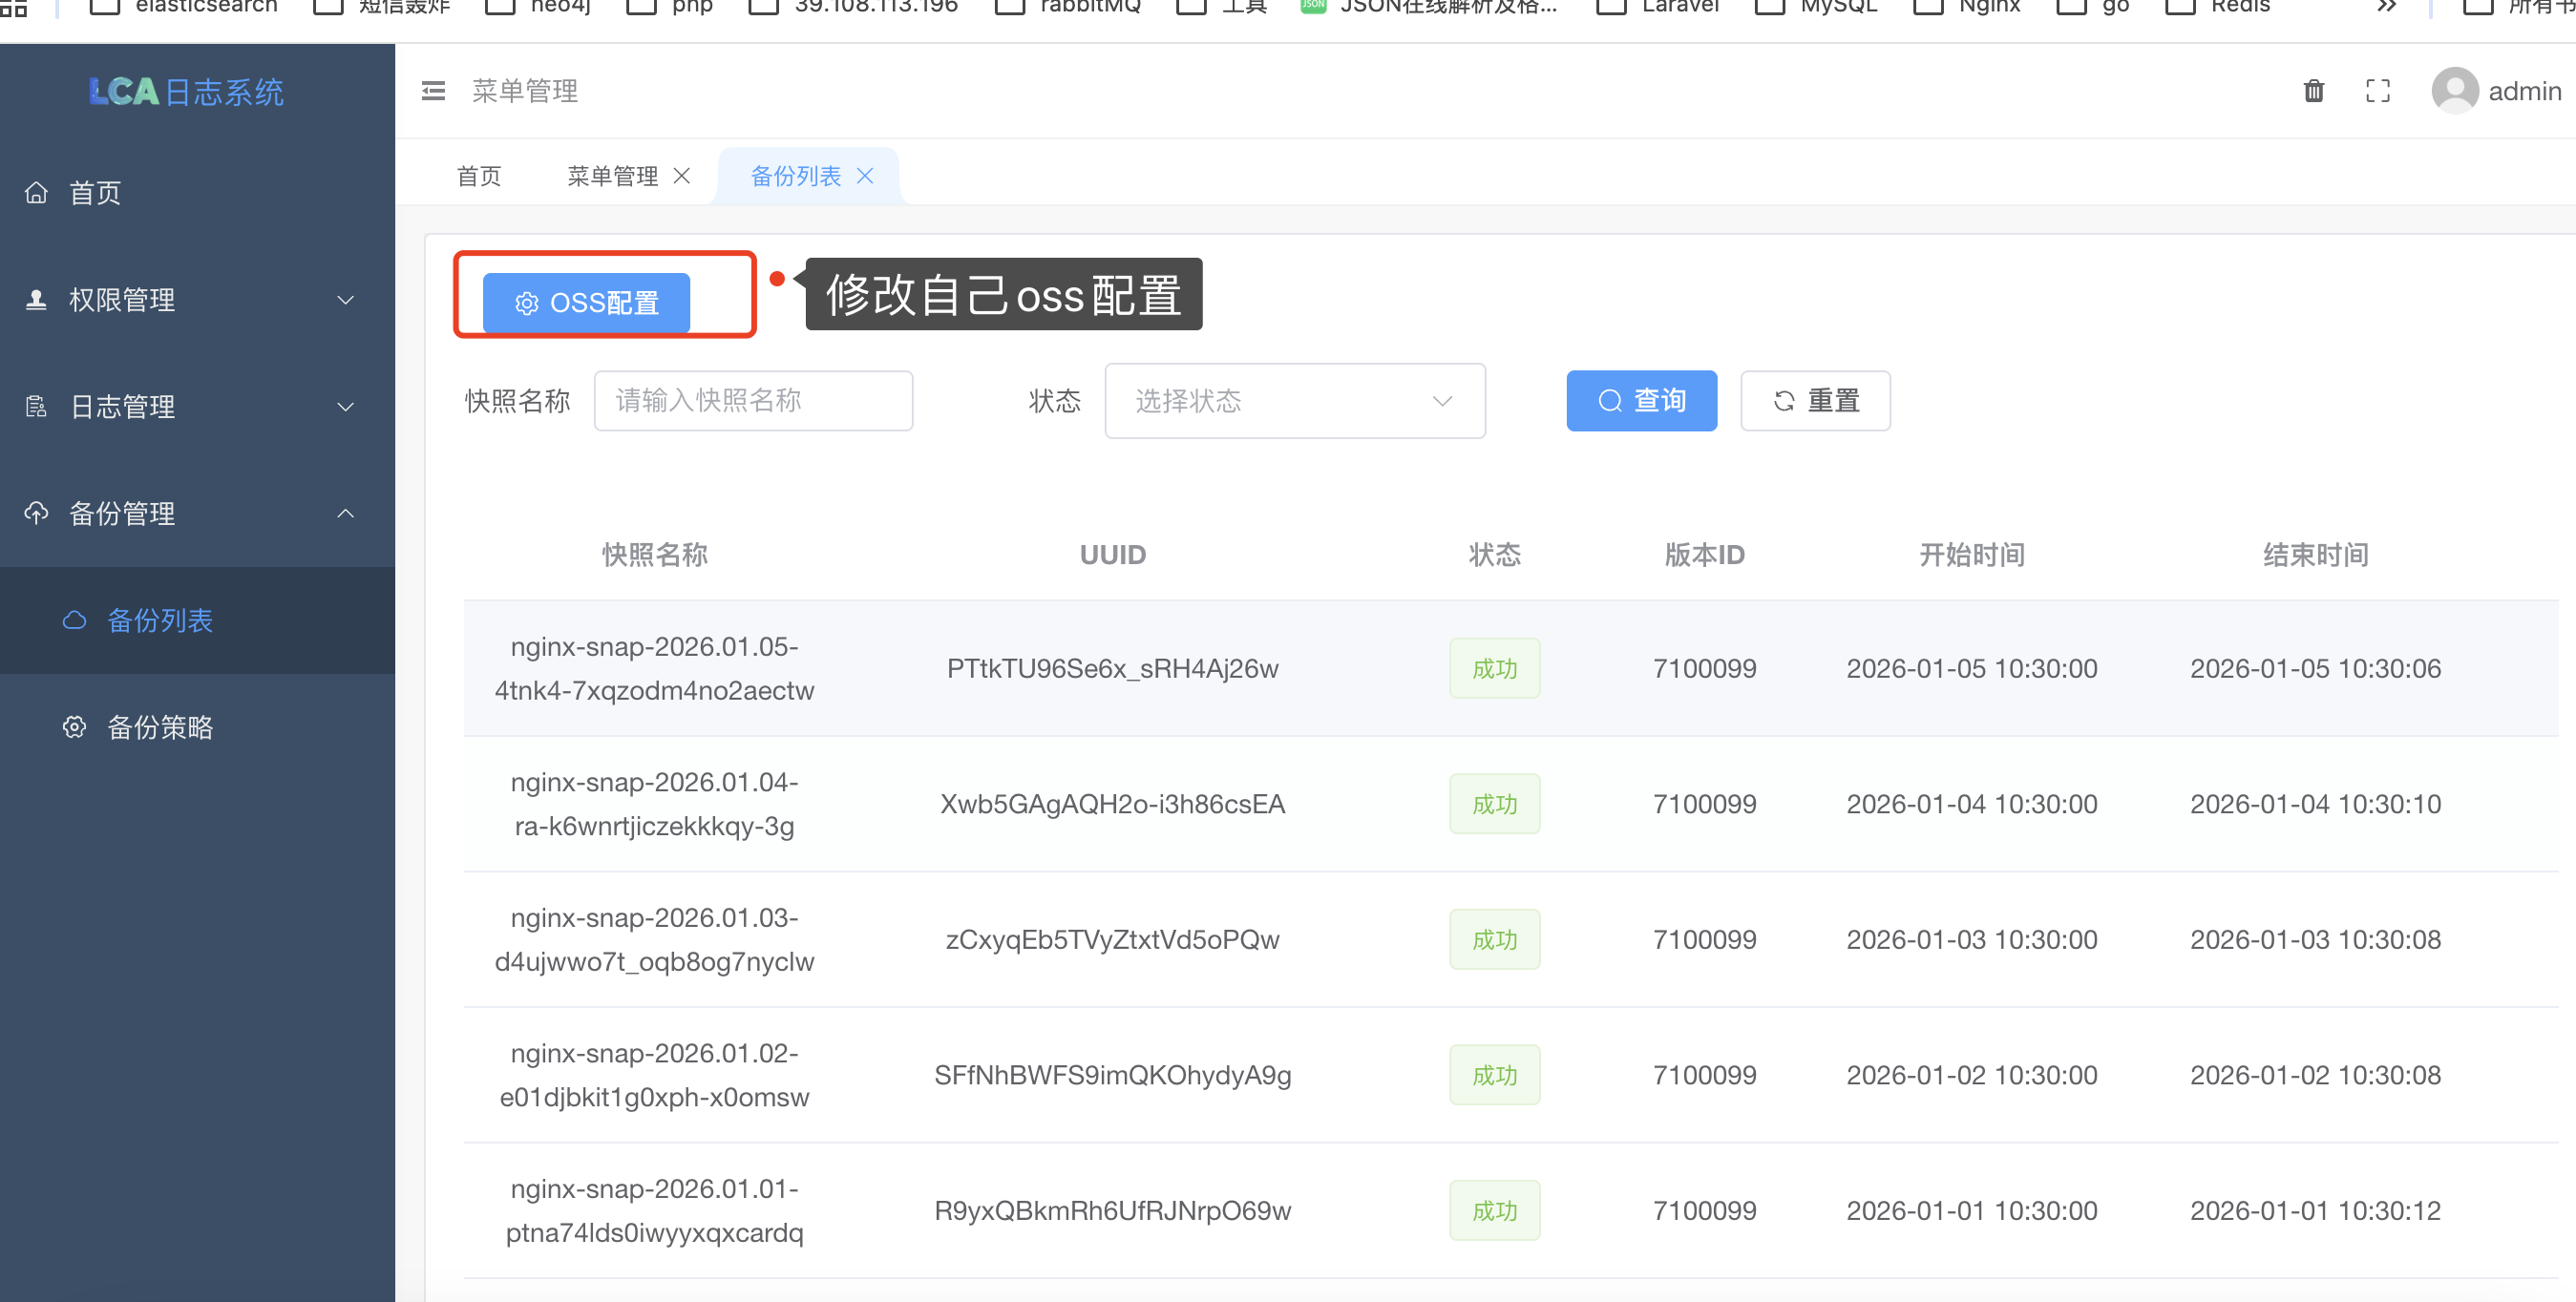The width and height of the screenshot is (2576, 1302).
Task: Click the OSS配置 button
Action: pos(586,302)
